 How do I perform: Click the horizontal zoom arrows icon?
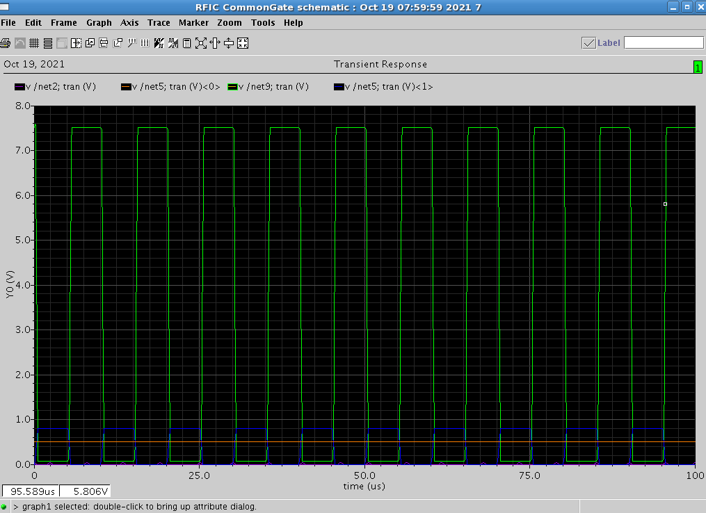click(215, 43)
